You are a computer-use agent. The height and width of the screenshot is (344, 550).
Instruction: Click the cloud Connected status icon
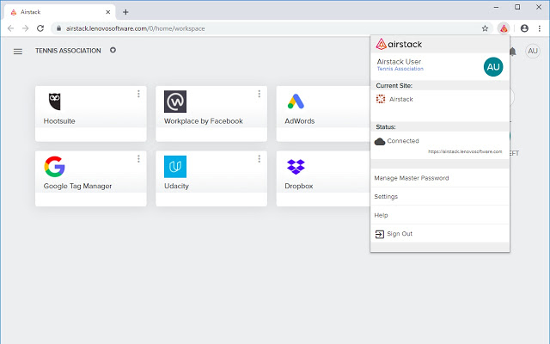click(x=380, y=141)
